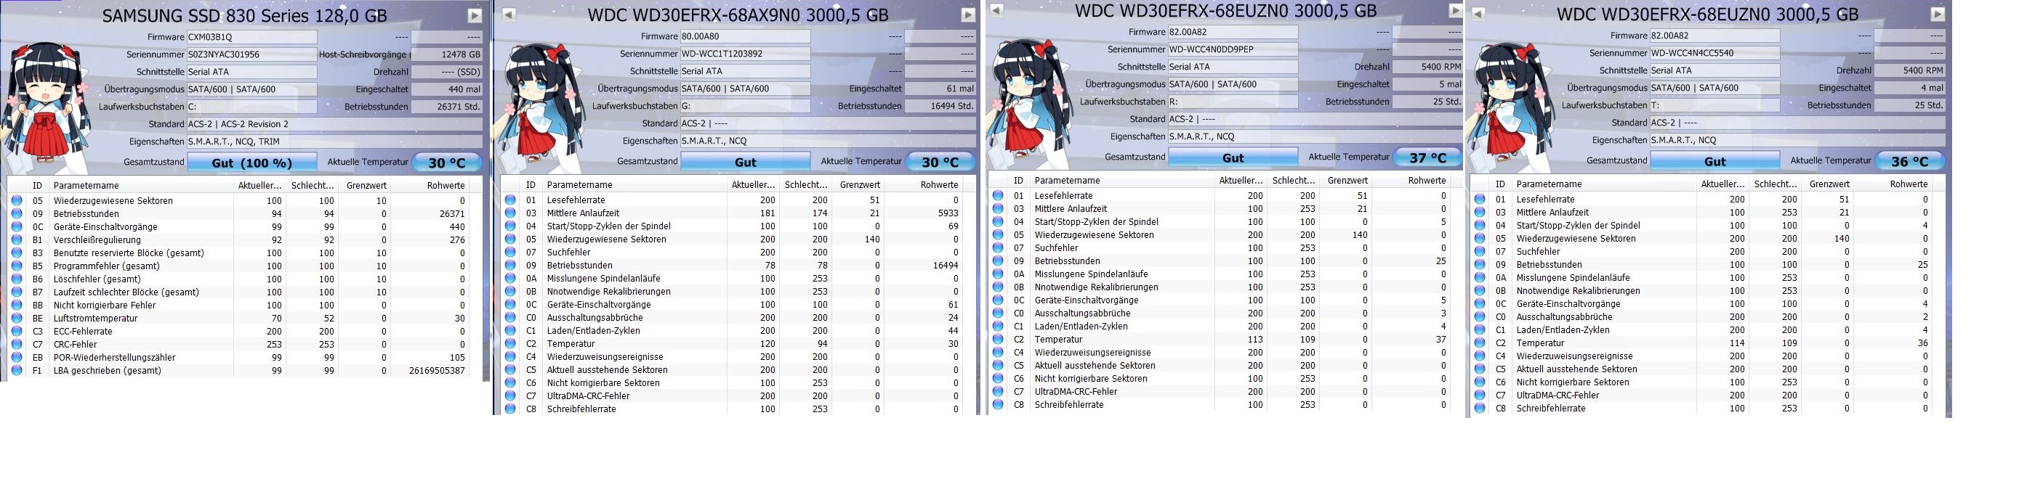Click the Gut status button in G: panel

click(x=746, y=162)
